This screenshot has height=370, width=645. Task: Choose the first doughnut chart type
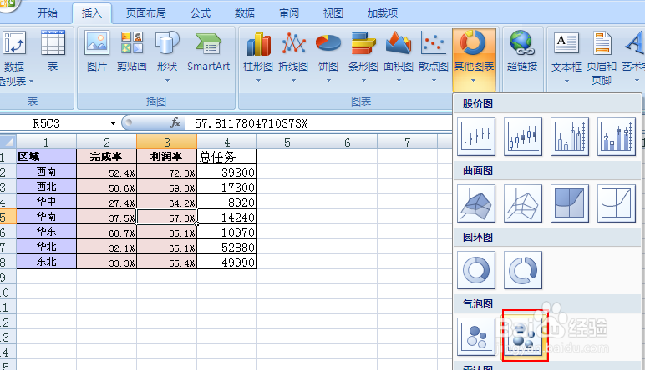tap(477, 270)
